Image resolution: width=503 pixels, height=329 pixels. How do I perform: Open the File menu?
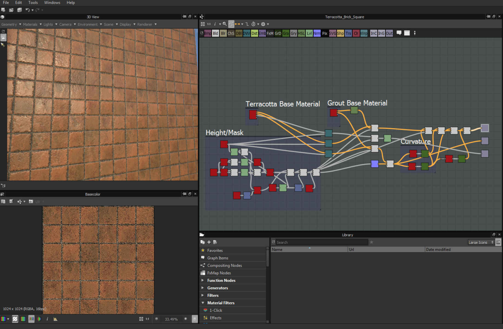coord(6,2)
